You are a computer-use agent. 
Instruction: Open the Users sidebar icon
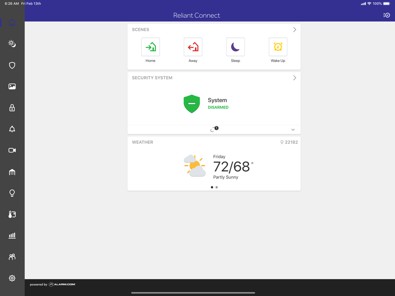12,257
